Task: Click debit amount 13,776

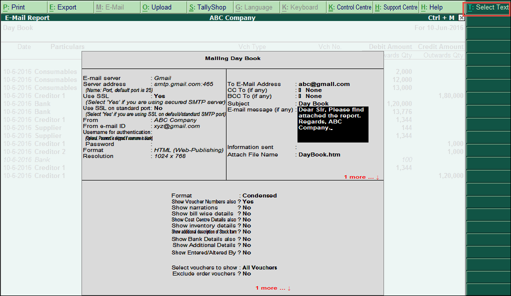Action: pyautogui.click(x=402, y=112)
